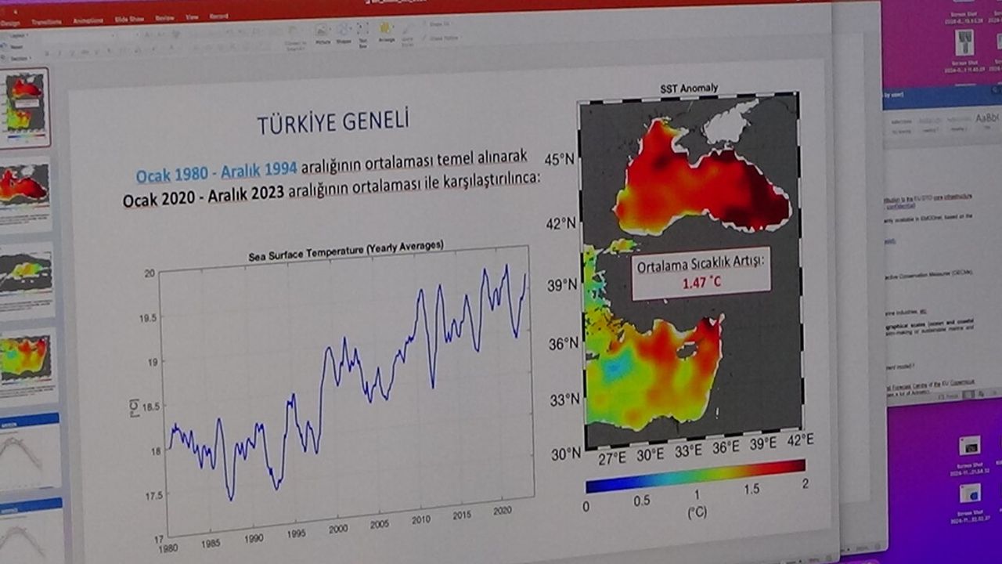
Task: Apply Italic formatting
Action: pos(59,53)
